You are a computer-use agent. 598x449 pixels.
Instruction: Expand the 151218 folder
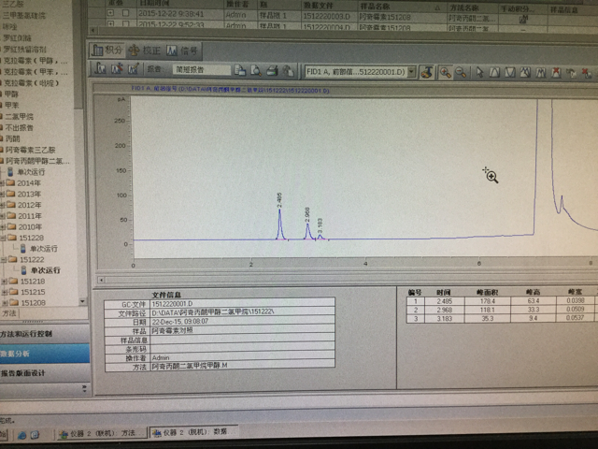[x=4, y=282]
